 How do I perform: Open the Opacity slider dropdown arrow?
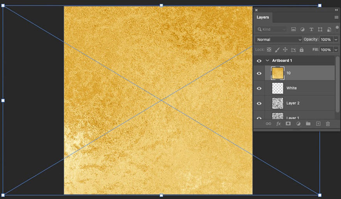point(336,40)
